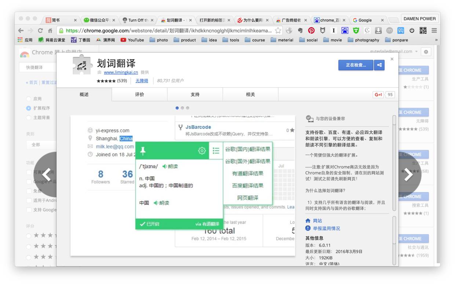Click the description panel upper scrollbar
Image resolution: width=455 pixels, height=284 pixels.
pyautogui.click(x=394, y=163)
